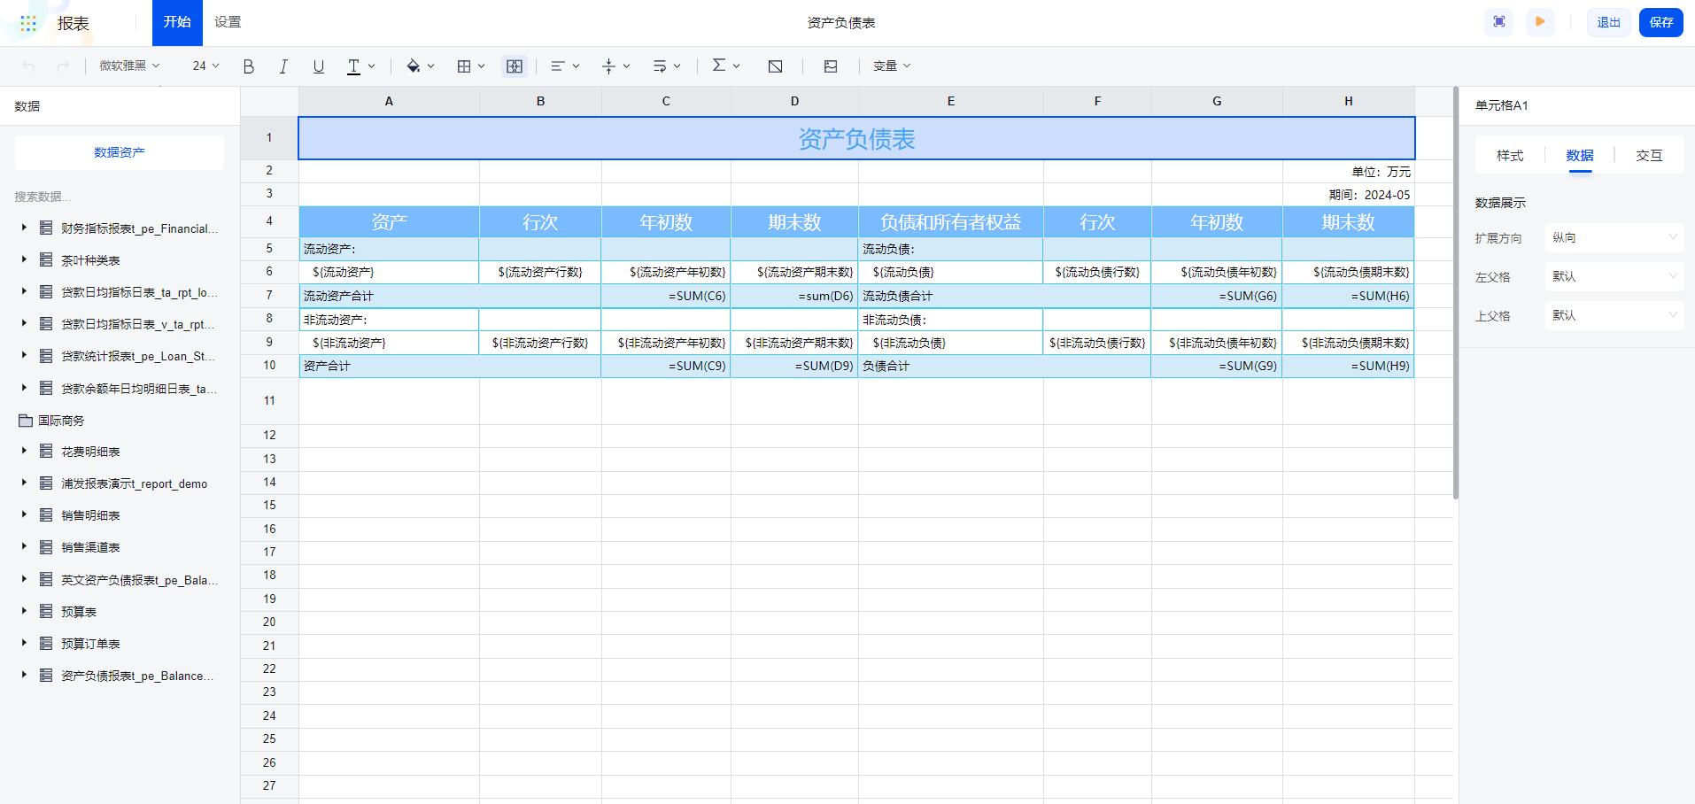
Task: Open the app launcher grid icon
Action: [x=28, y=24]
